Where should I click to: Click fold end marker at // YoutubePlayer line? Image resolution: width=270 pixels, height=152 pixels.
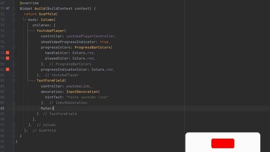tap(14, 75)
